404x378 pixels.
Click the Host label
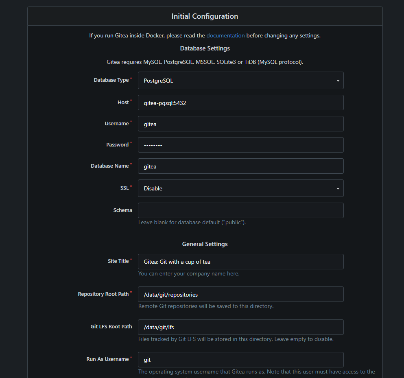[123, 102]
